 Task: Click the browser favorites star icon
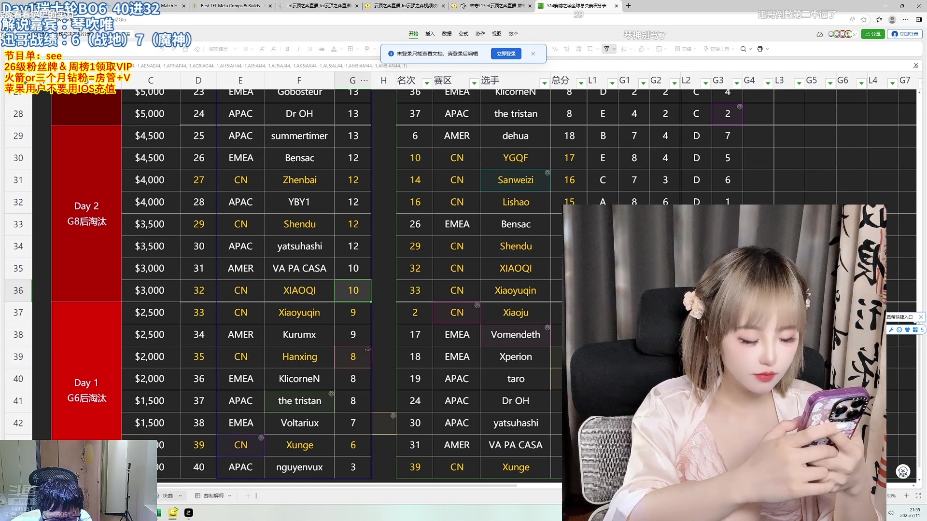click(x=864, y=20)
